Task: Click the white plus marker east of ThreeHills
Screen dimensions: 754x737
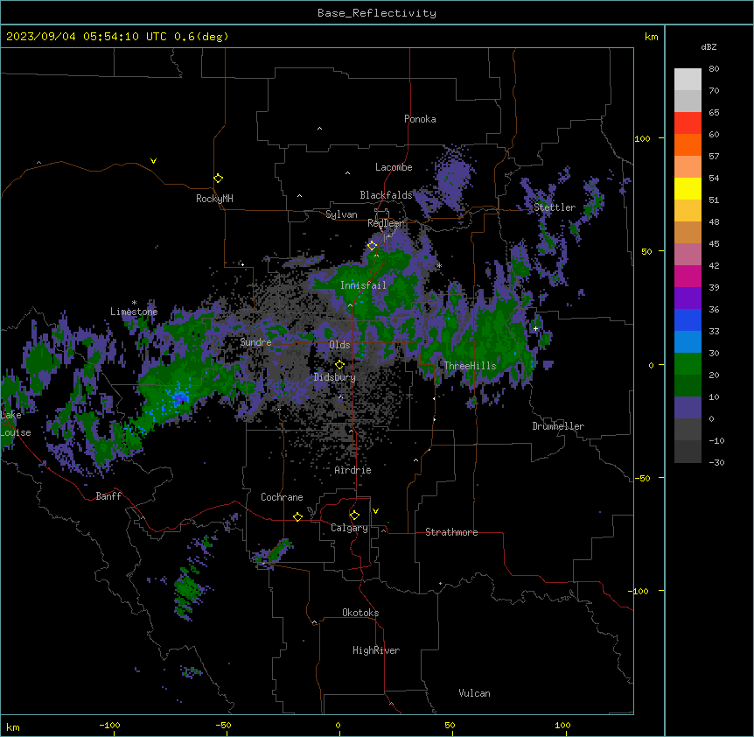Action: pos(535,328)
